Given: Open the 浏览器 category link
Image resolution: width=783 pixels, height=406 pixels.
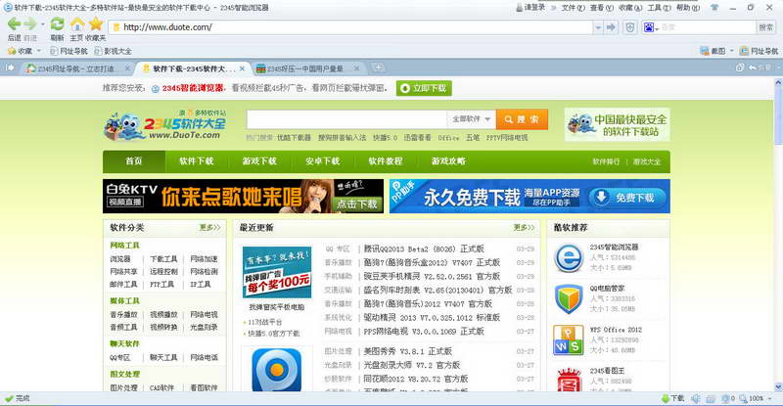Looking at the screenshot, I should click(x=120, y=259).
